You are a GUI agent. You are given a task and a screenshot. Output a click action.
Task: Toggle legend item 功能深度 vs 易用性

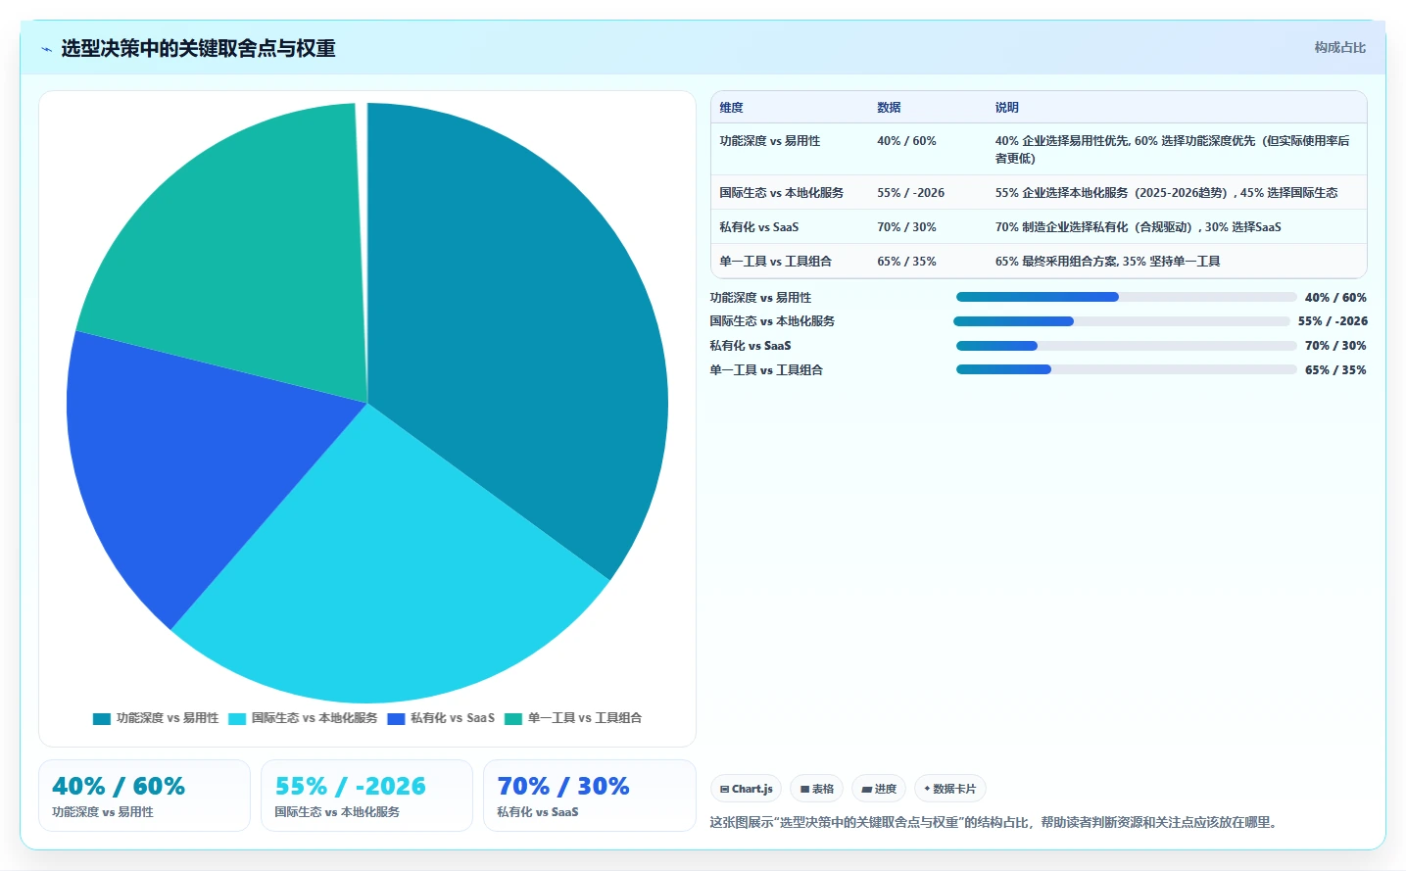click(x=156, y=718)
